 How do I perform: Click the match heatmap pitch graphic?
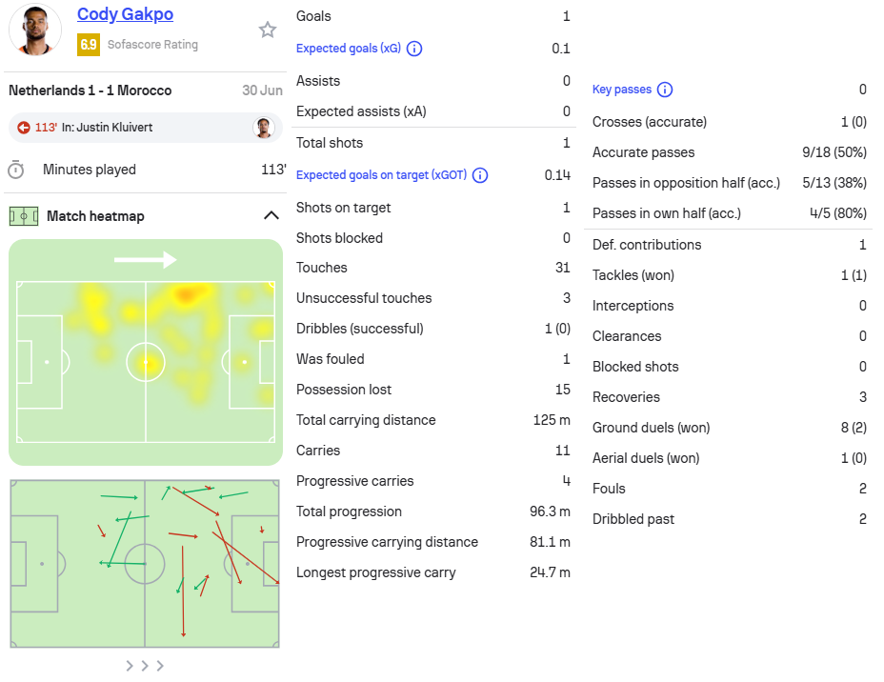[x=146, y=352]
